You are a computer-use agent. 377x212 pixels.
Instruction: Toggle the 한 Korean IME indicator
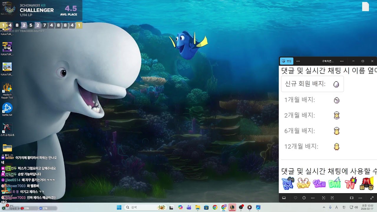344,207
